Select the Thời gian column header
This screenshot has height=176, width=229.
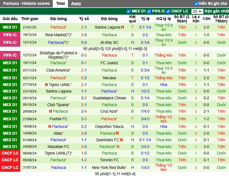[30, 19]
